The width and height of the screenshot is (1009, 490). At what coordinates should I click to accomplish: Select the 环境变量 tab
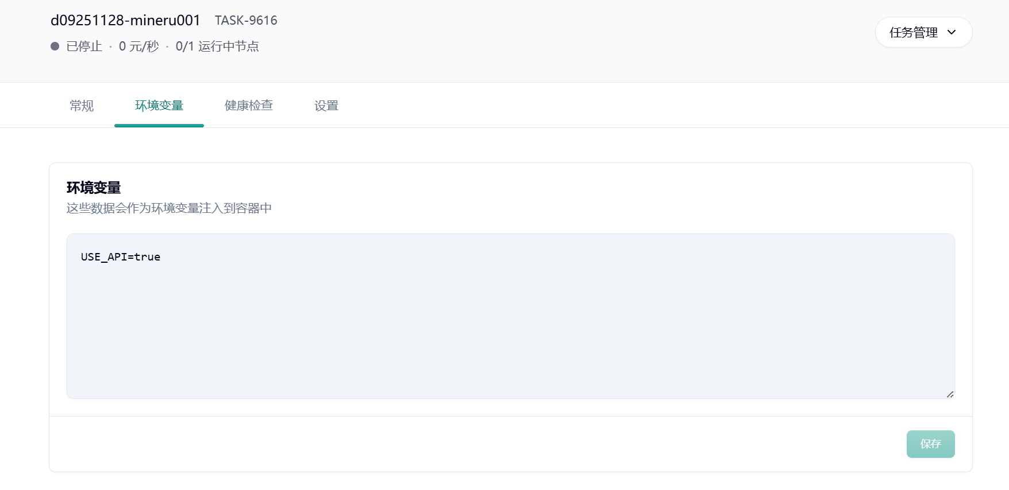pyautogui.click(x=159, y=106)
